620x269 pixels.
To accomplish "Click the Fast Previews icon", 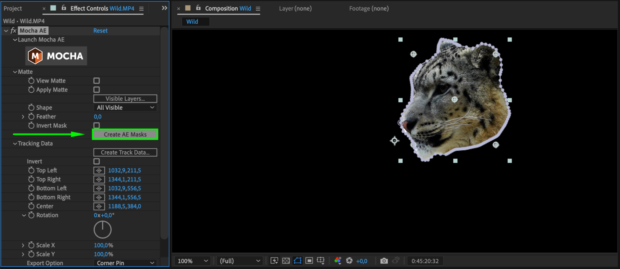I will pos(274,261).
